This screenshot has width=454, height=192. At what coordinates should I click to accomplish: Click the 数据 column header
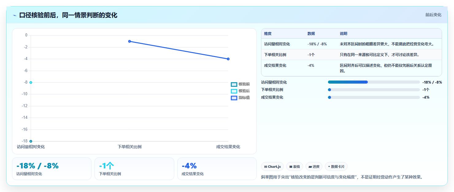click(x=311, y=34)
